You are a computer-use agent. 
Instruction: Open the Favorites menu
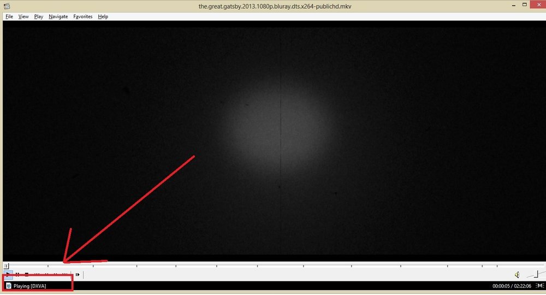[82, 16]
